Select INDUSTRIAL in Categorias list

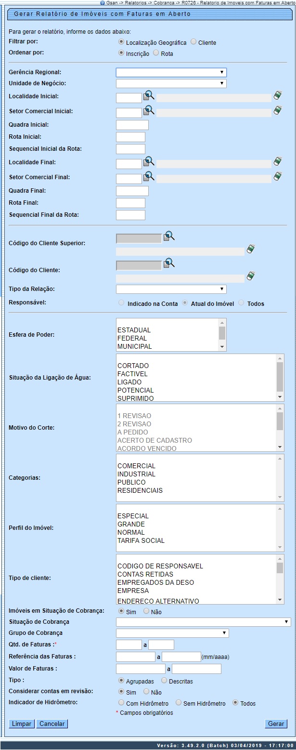137,474
